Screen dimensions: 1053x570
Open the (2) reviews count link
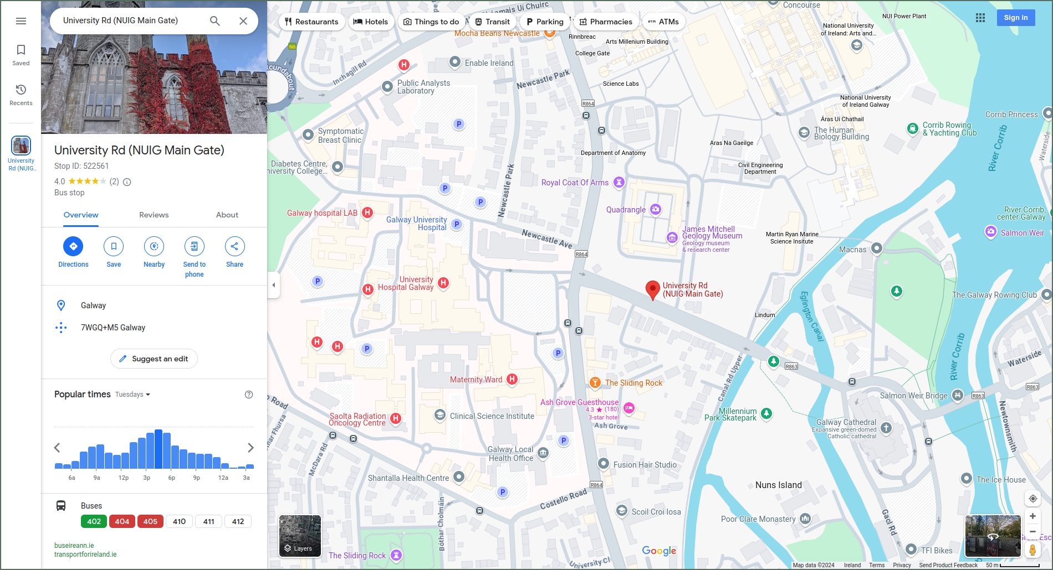pyautogui.click(x=114, y=182)
